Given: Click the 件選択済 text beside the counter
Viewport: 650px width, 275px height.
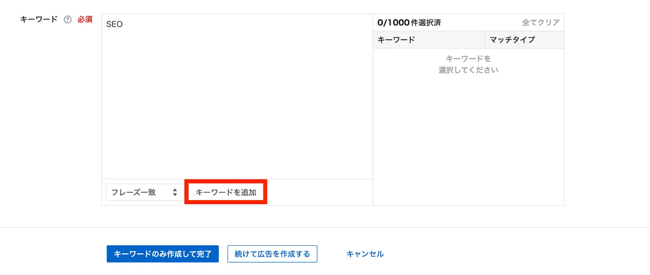Looking at the screenshot, I should point(426,23).
